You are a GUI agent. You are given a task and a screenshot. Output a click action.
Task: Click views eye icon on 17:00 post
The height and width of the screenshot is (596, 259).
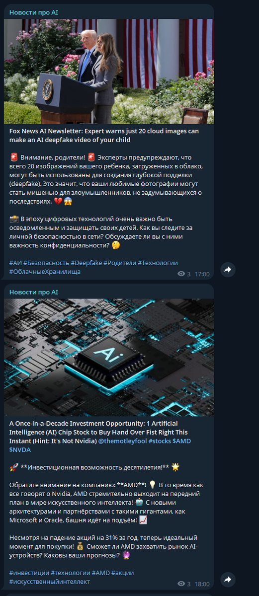coord(181,274)
